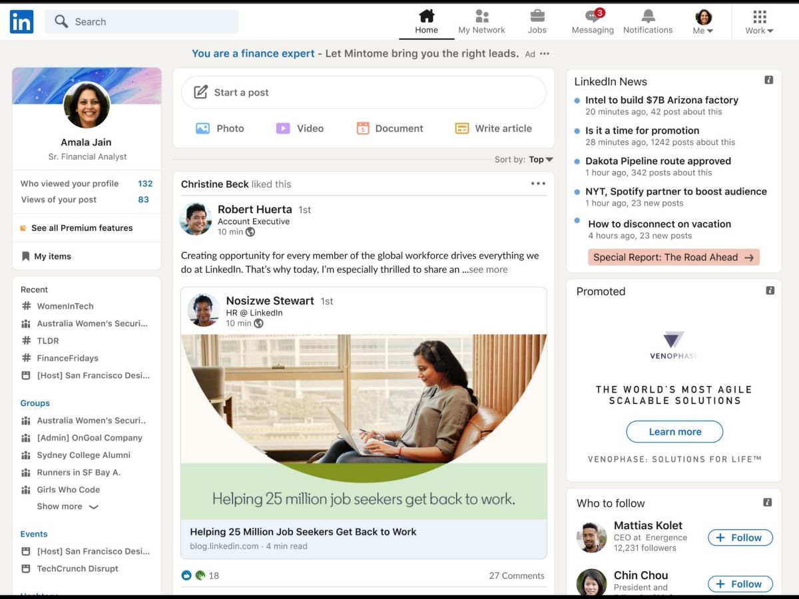799x599 pixels.
Task: Add a Photo to a post
Action: 220,128
